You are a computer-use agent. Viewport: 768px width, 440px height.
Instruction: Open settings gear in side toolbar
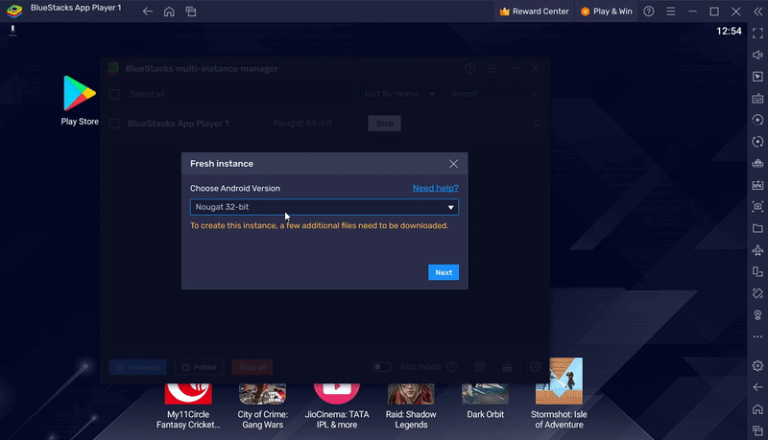(757, 365)
